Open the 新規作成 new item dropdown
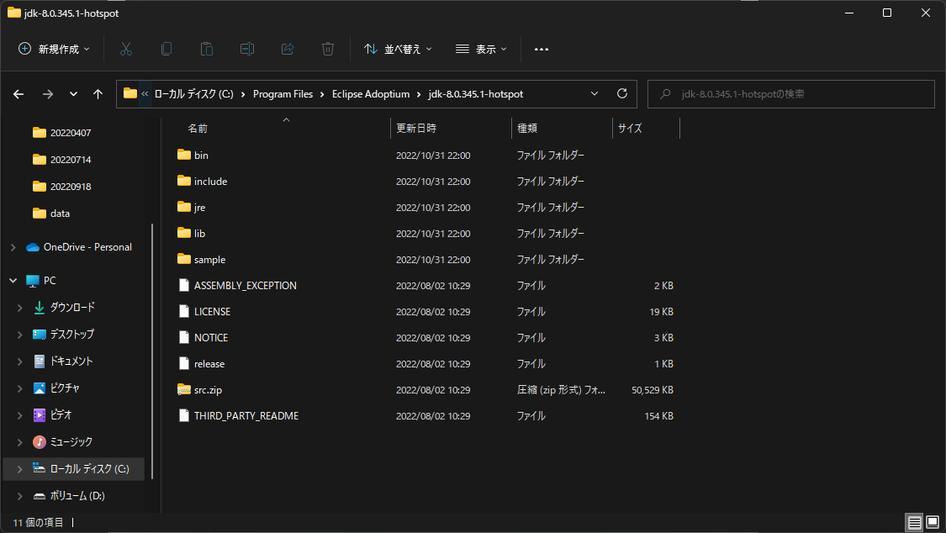 click(53, 49)
